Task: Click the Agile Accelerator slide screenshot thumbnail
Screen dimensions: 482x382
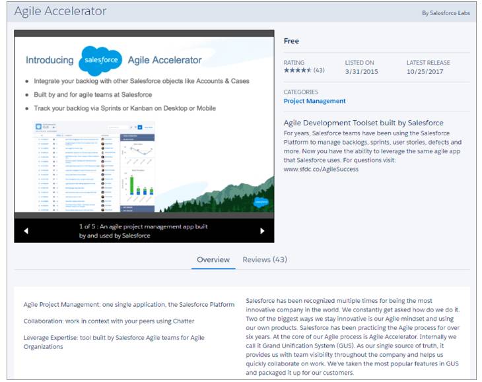Action: (x=94, y=167)
